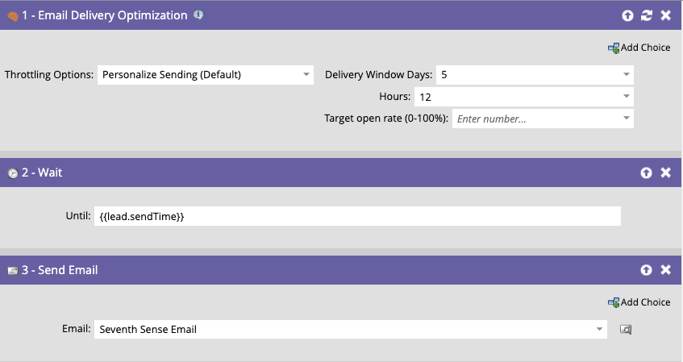Screen dimensions: 683x362
Task: Click the brain icon on step 1 header
Action: pyautogui.click(x=13, y=17)
